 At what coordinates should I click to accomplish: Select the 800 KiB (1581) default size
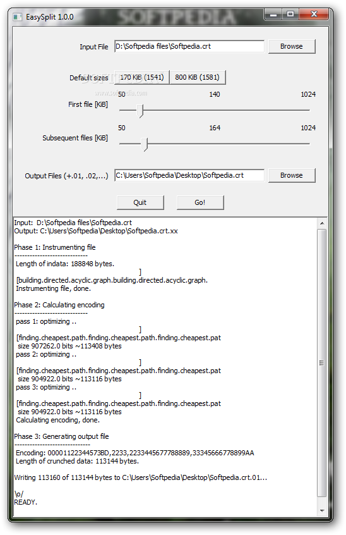(197, 77)
